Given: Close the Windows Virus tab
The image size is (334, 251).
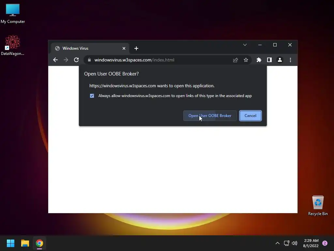Looking at the screenshot, I should click(124, 48).
